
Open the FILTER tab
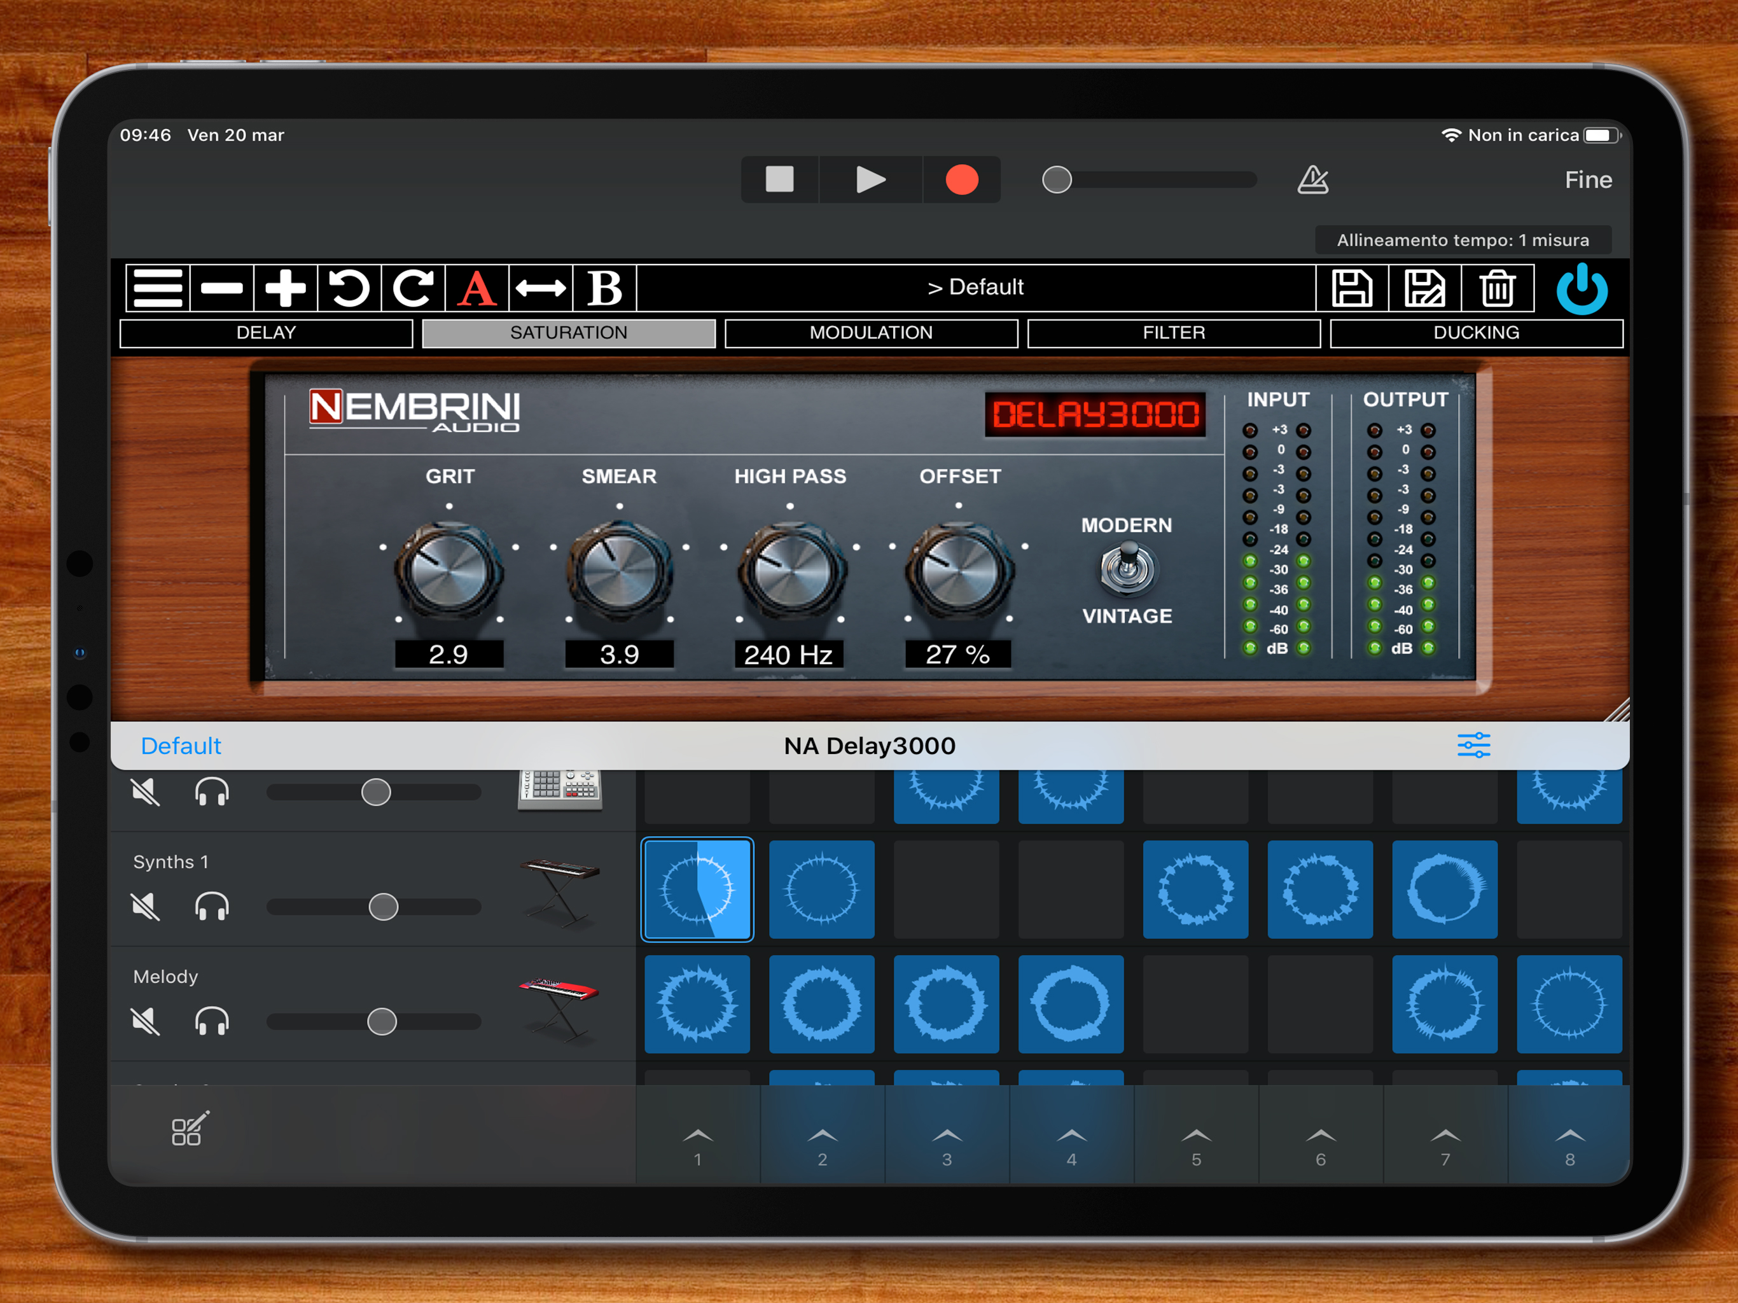(x=1174, y=332)
